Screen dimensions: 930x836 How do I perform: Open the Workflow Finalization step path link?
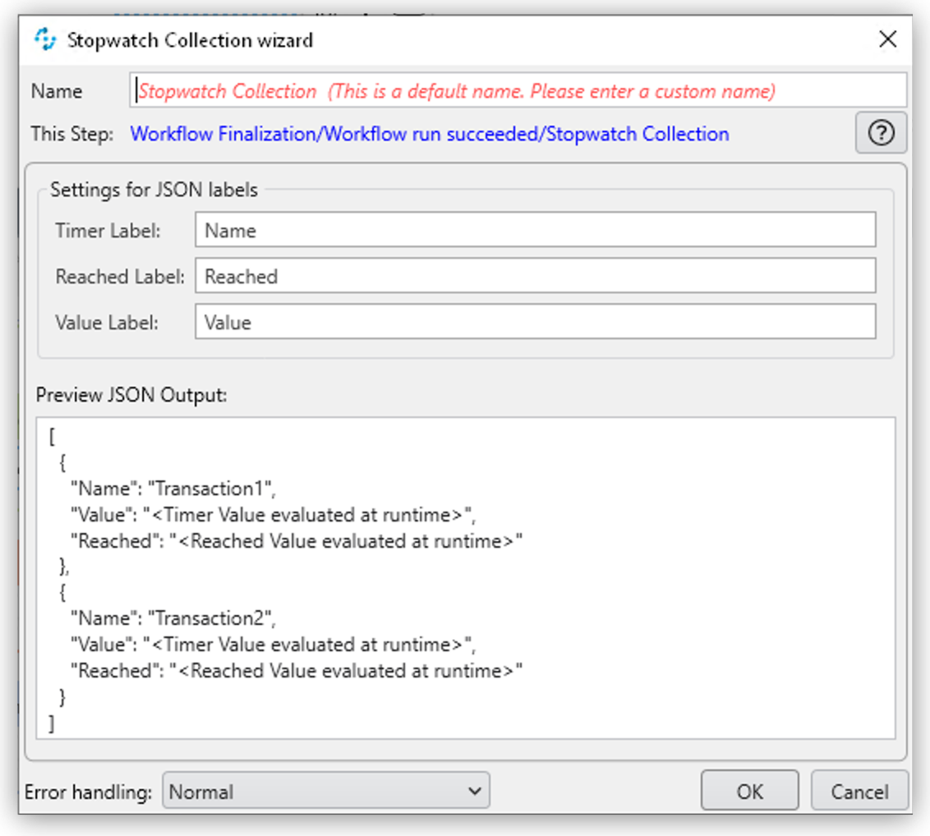tap(429, 134)
